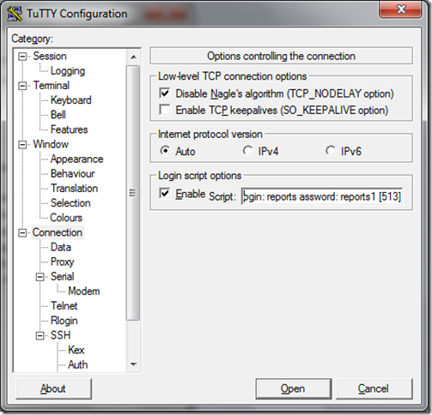Collapse the Serial tree node
Screen dimensions: 432x415
click(40, 277)
